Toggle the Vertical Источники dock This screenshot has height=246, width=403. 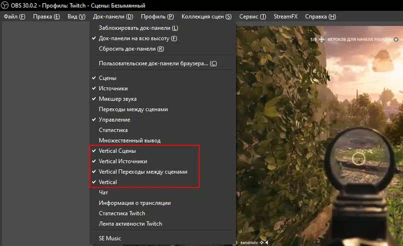click(x=162, y=161)
